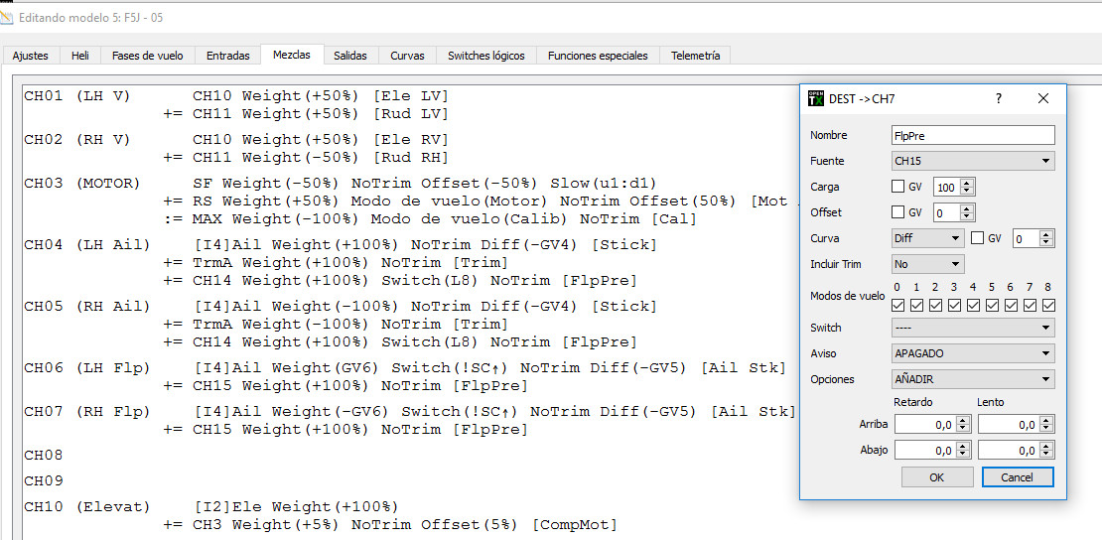Click the OpenTX icon in dialog title
Image resolution: width=1102 pixels, height=540 pixels.
[816, 98]
